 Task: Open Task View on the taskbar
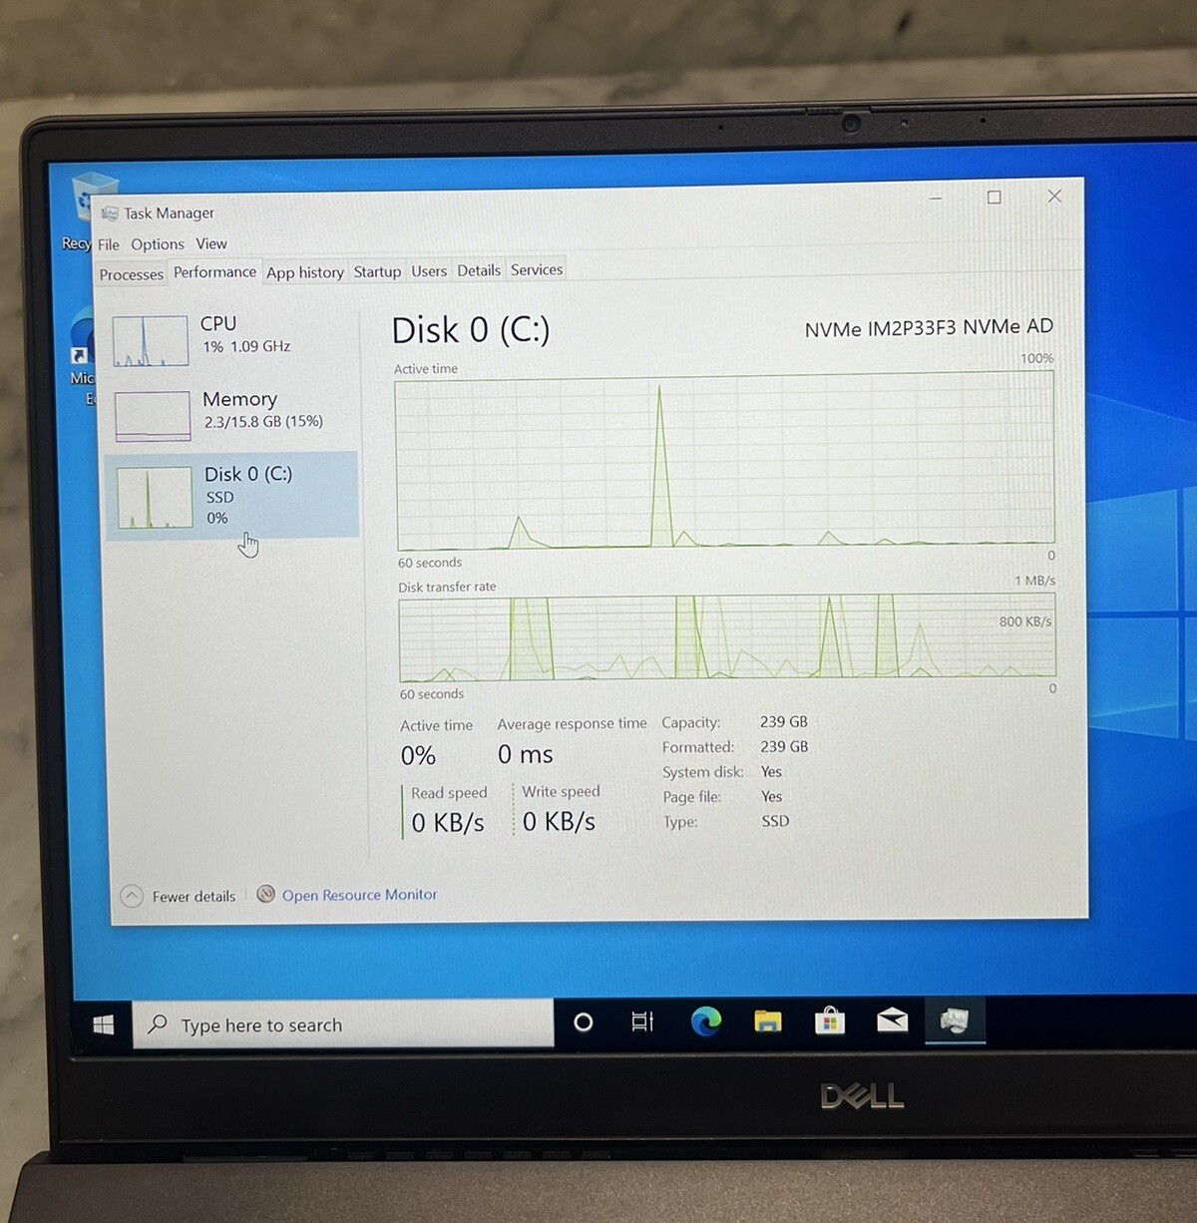click(642, 1021)
